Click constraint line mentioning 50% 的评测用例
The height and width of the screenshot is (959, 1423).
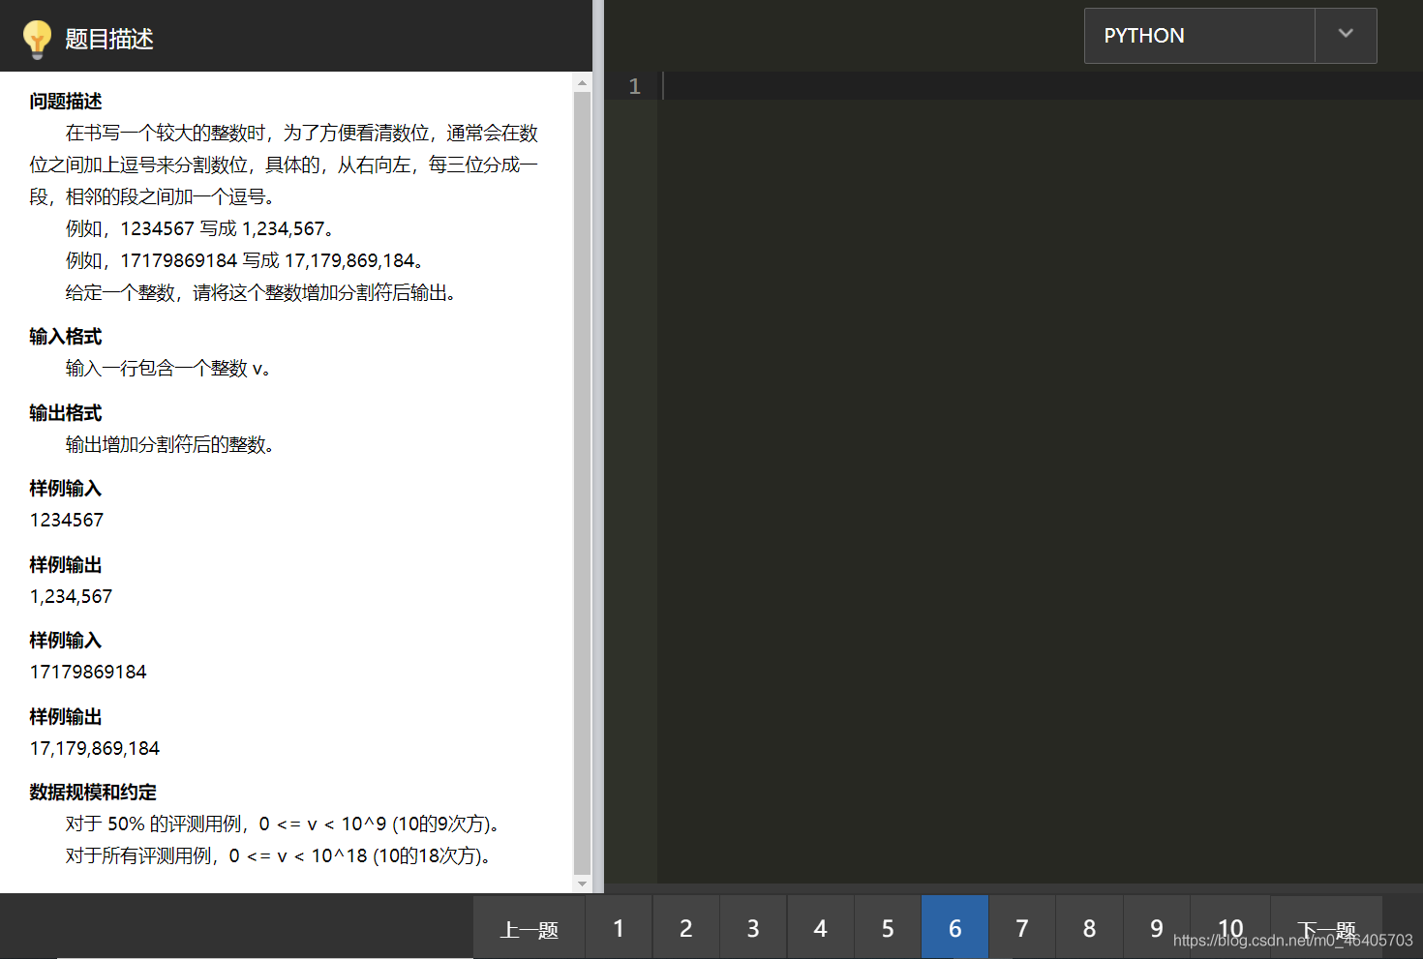(x=284, y=824)
